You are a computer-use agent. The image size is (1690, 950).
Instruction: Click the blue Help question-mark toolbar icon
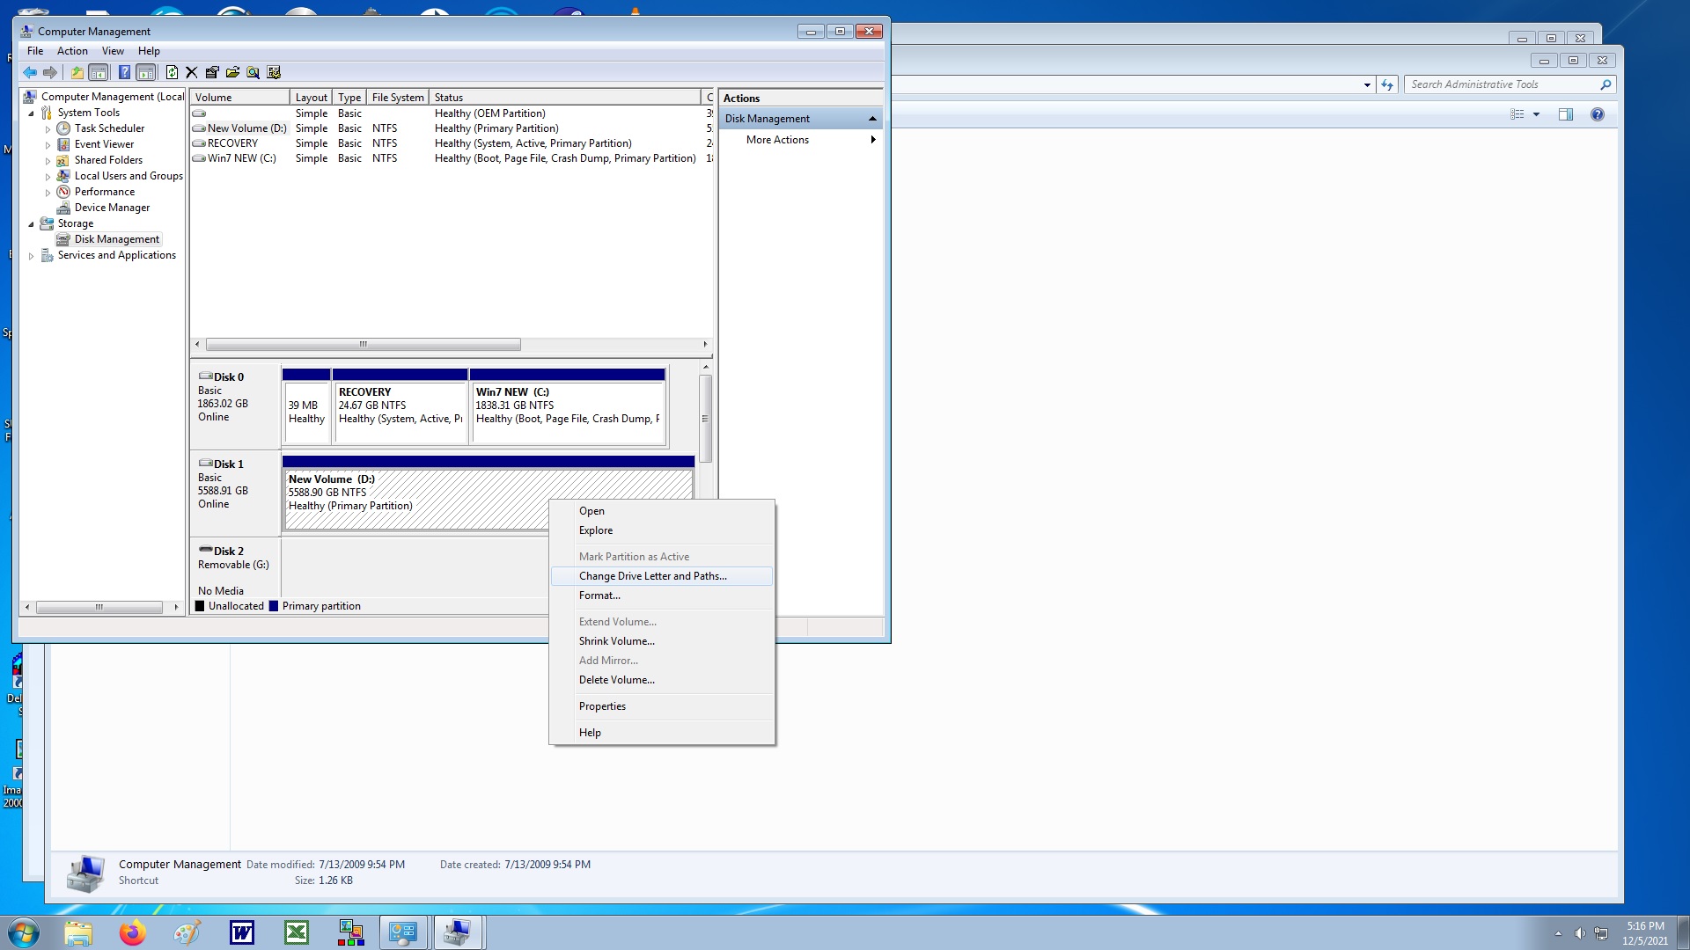tap(124, 72)
